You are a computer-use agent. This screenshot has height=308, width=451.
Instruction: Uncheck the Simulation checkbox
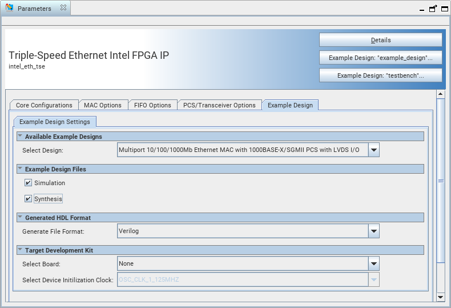(28, 183)
